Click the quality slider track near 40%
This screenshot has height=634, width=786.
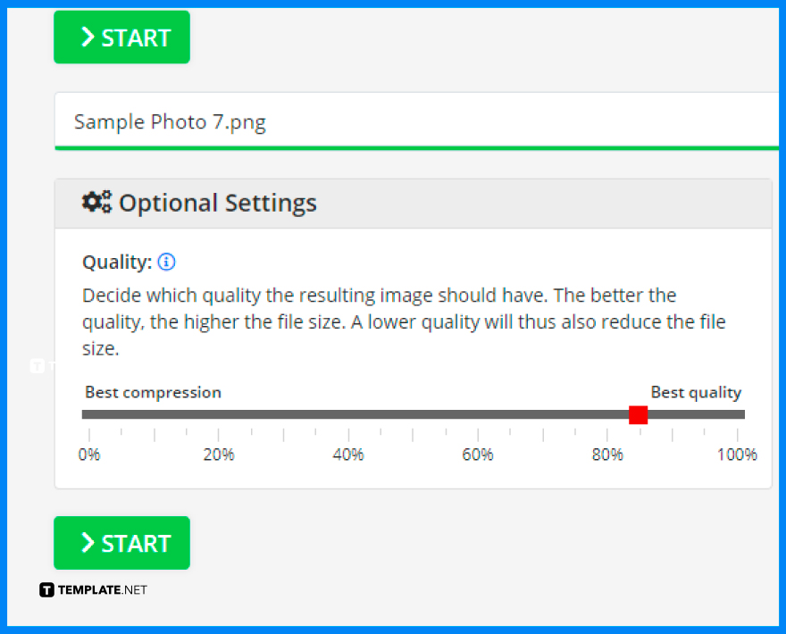348,414
